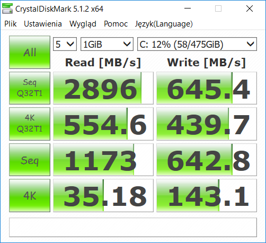The width and height of the screenshot is (266, 243).
Task: Minimize the CrystalDiskMark window
Action: [188, 8]
